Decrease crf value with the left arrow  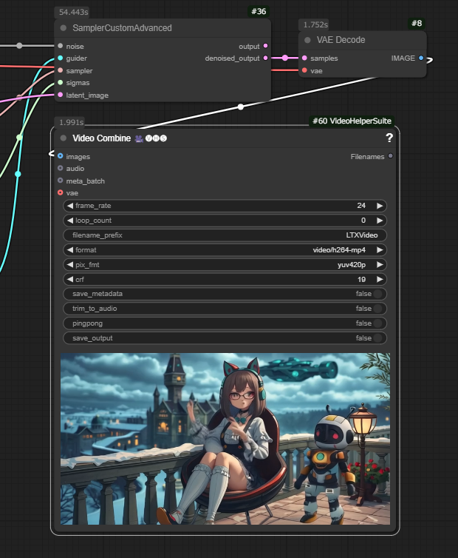(70, 280)
